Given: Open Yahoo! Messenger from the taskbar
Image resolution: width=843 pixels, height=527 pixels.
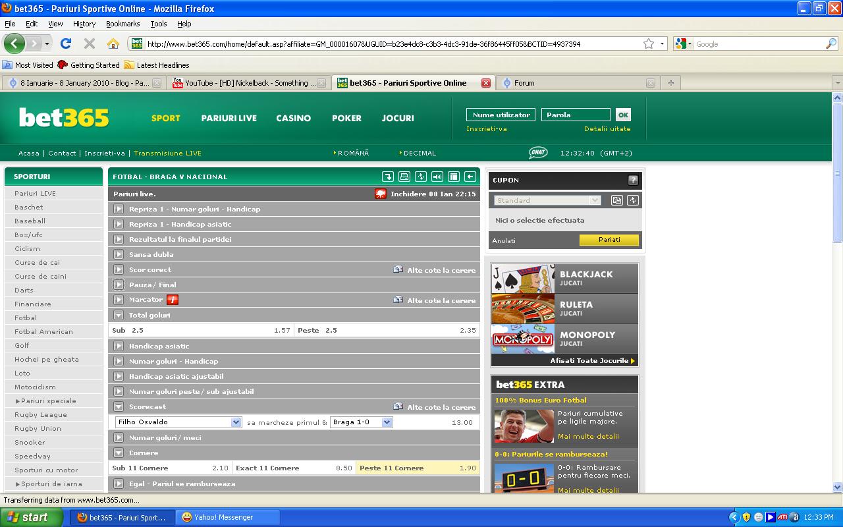Looking at the screenshot, I should click(228, 517).
